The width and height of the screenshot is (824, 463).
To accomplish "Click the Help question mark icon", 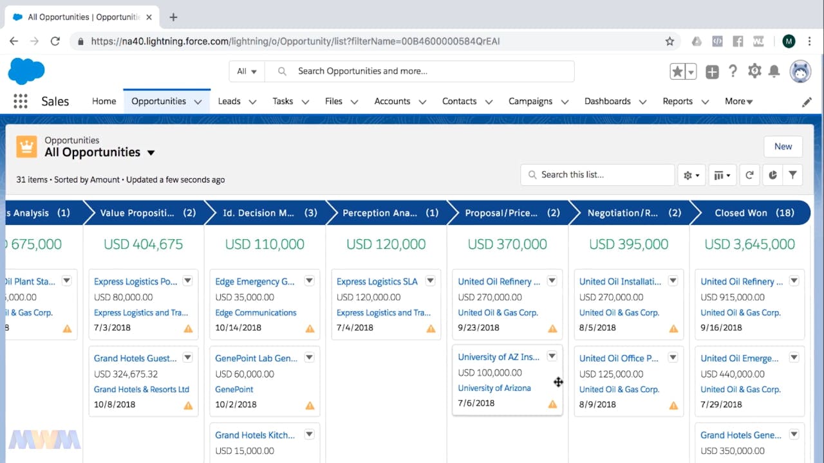I will 733,71.
